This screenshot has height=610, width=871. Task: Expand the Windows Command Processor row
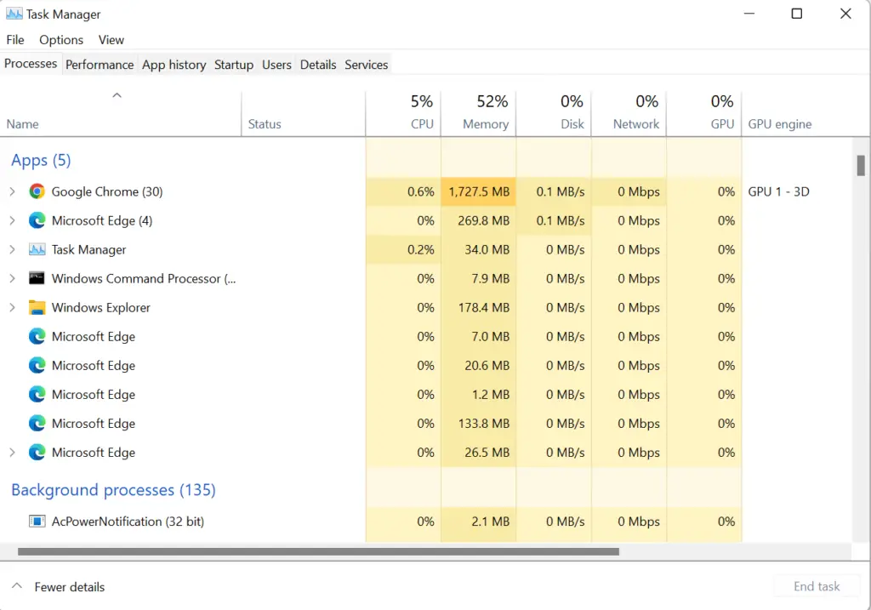[12, 278]
